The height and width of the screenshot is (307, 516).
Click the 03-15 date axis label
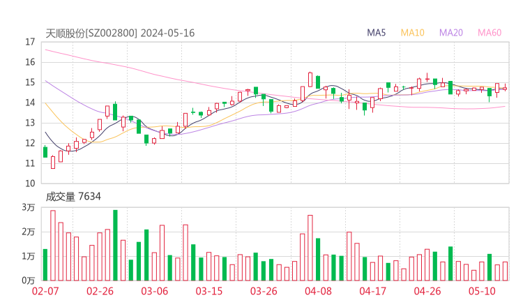point(209,291)
